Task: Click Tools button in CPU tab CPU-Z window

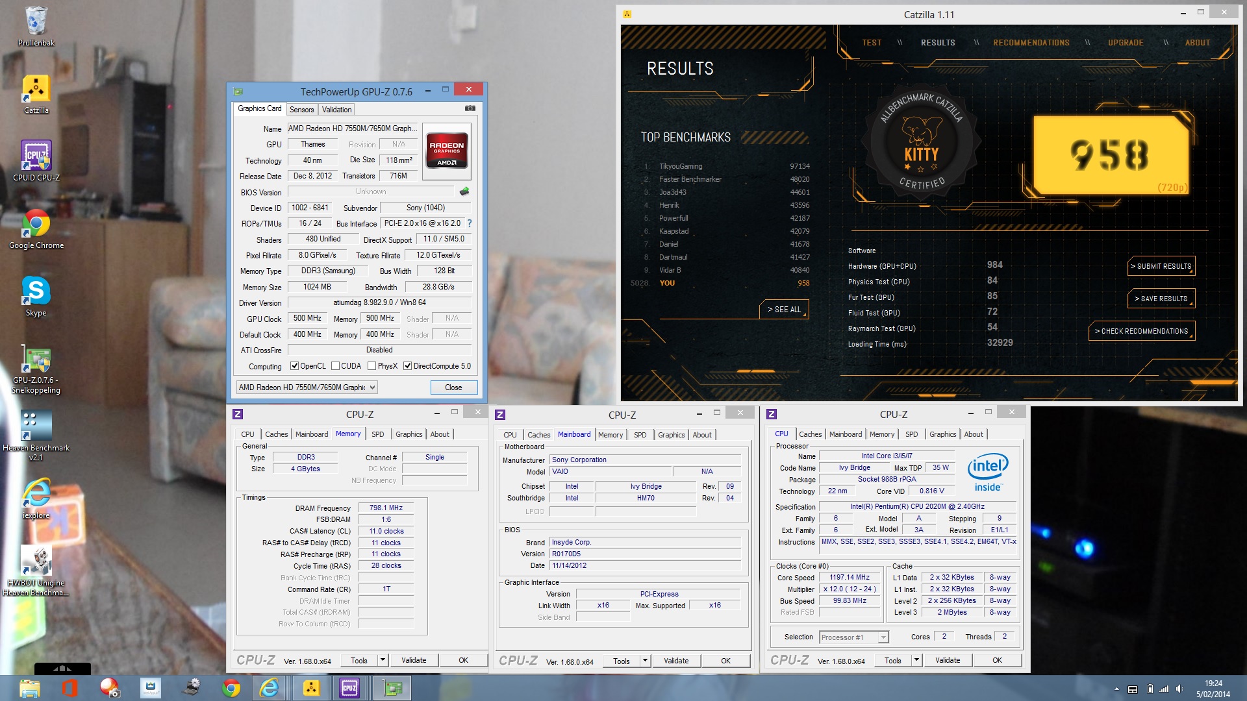Action: point(893,660)
